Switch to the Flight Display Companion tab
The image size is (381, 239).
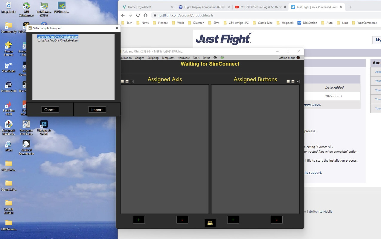(204, 7)
